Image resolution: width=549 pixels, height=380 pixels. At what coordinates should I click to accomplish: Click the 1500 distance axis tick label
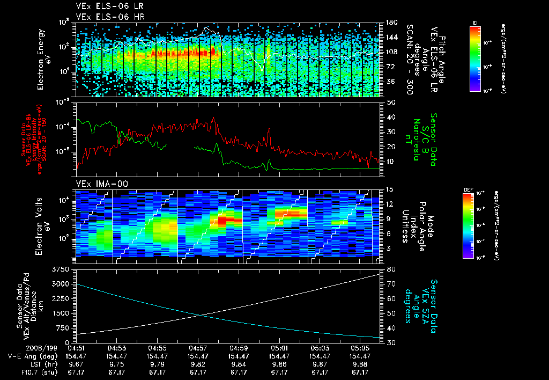pyautogui.click(x=60, y=313)
